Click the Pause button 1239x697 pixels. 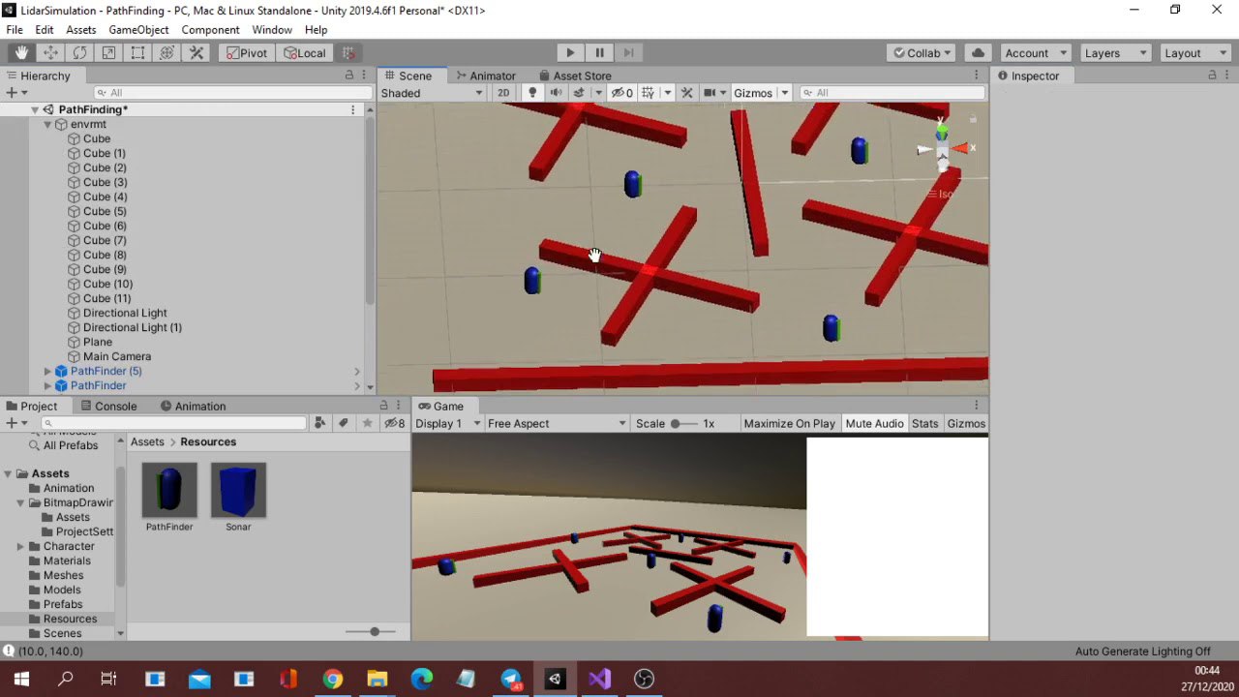tap(599, 53)
